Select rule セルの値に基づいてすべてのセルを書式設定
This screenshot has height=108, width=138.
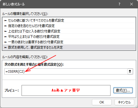[69, 21]
